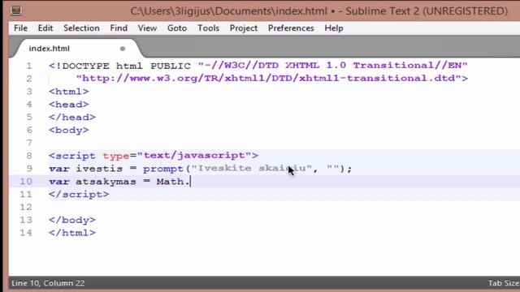Click the <script> opening tag name
Viewport: 520px width, 292px height.
click(x=76, y=156)
